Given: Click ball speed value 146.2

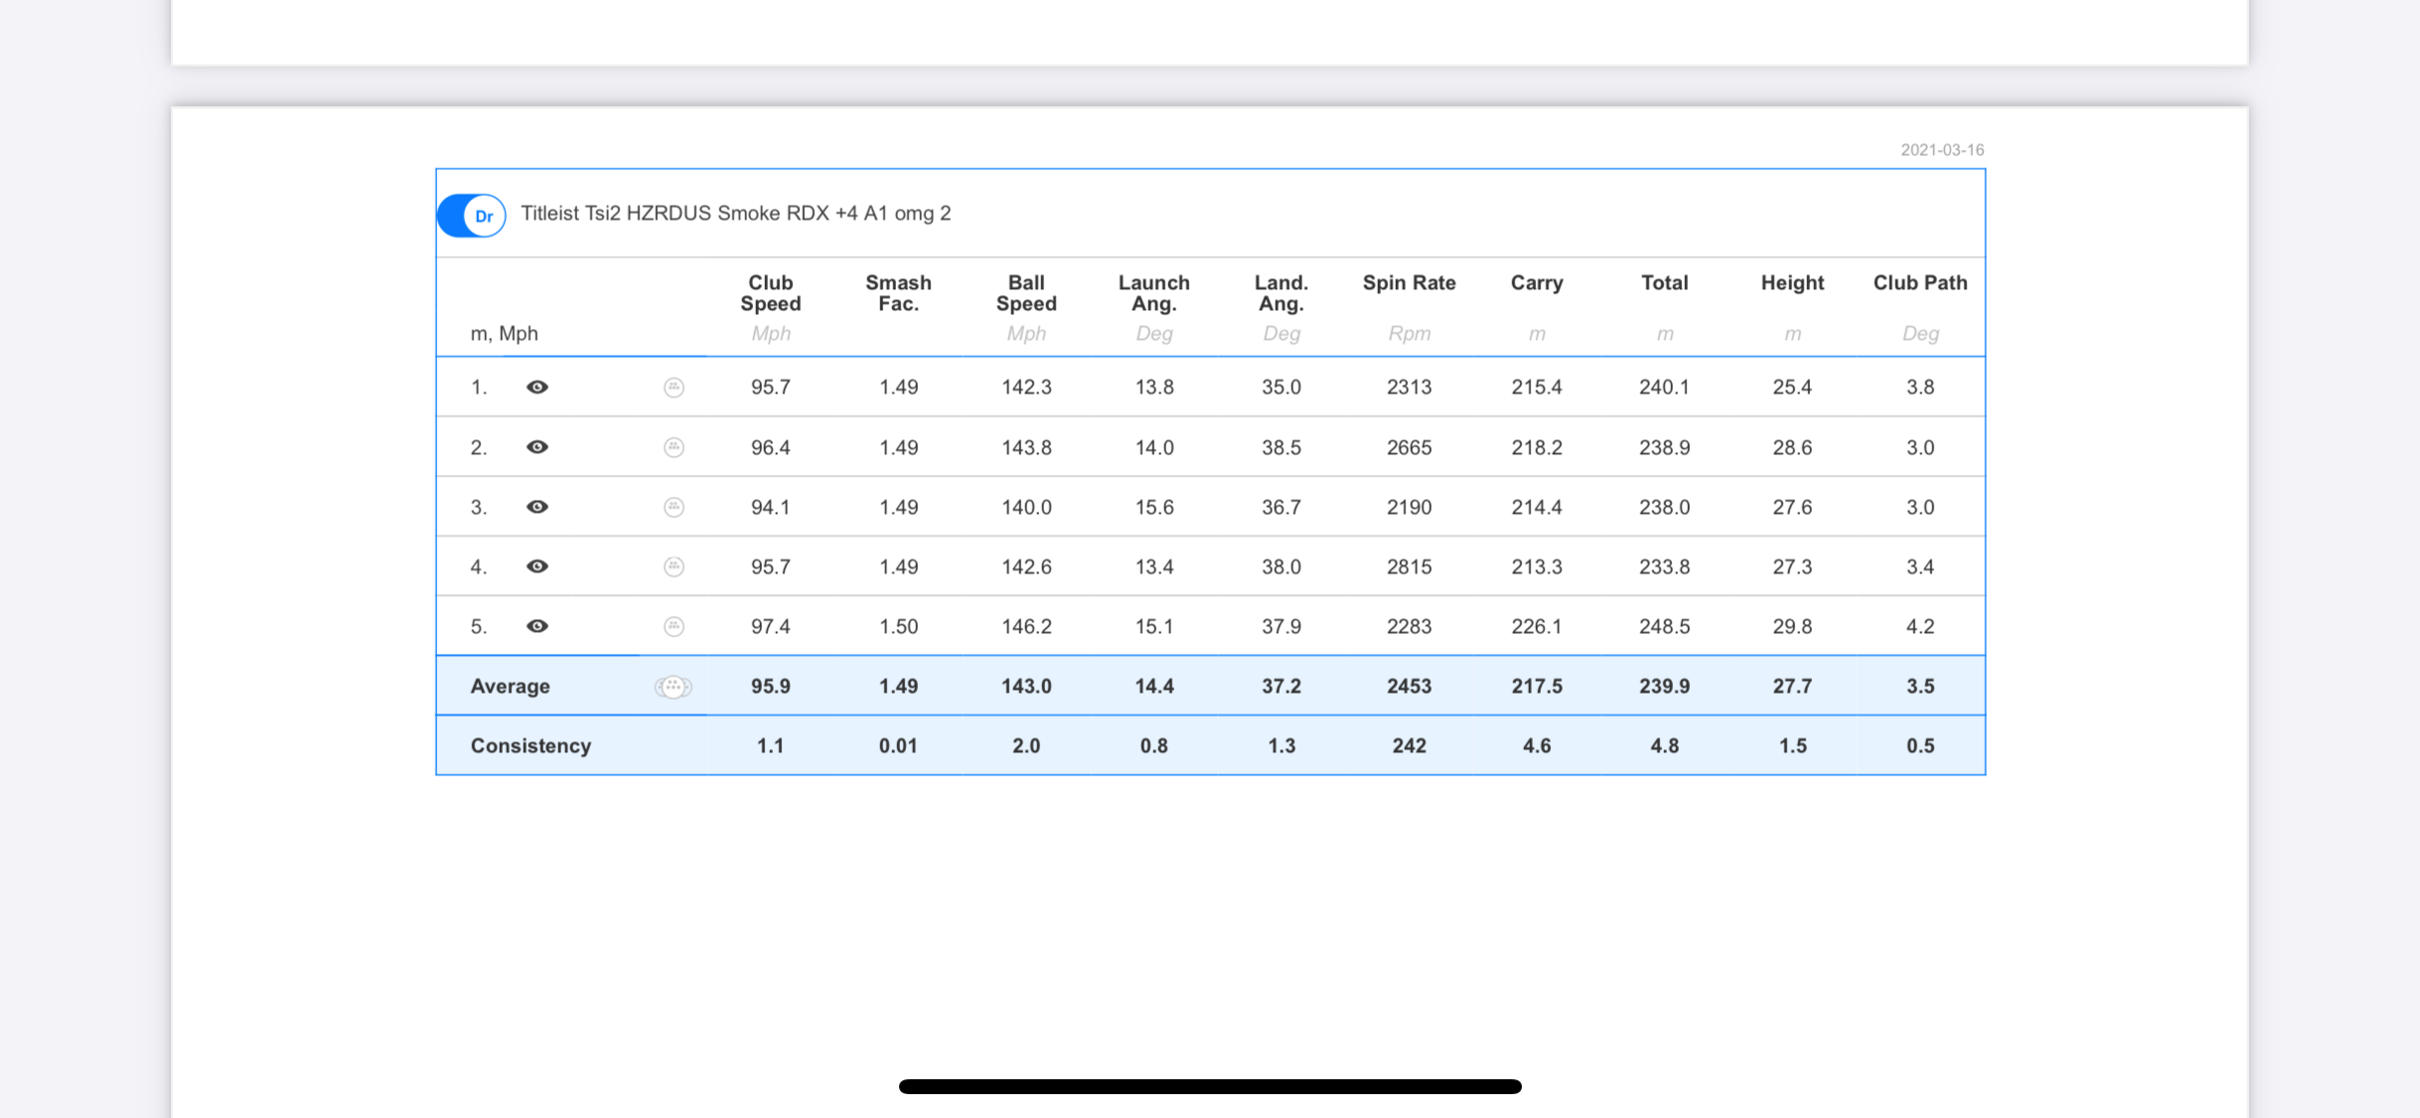Looking at the screenshot, I should pyautogui.click(x=1026, y=625).
